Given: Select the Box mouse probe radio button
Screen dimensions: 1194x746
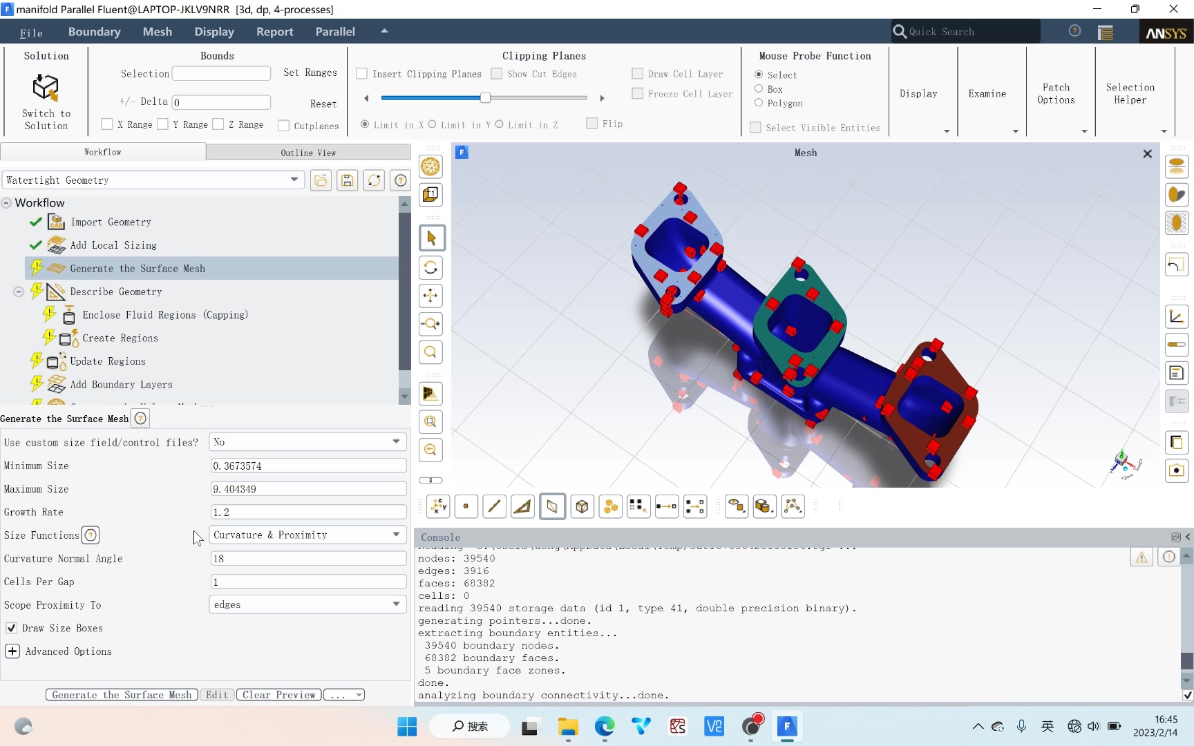Looking at the screenshot, I should click(759, 88).
